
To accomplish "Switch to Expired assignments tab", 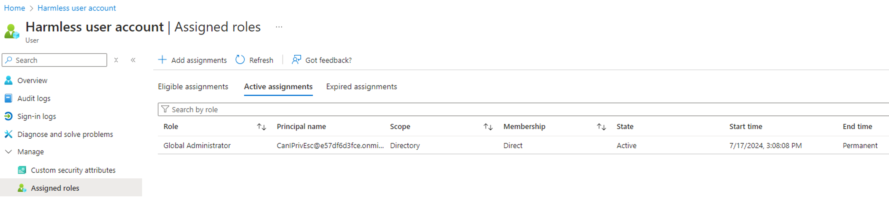I will pyautogui.click(x=361, y=87).
